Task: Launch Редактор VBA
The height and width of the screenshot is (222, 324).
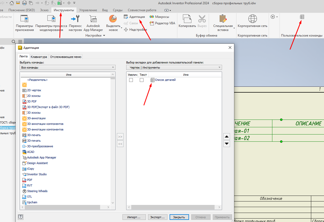Action: point(162,23)
